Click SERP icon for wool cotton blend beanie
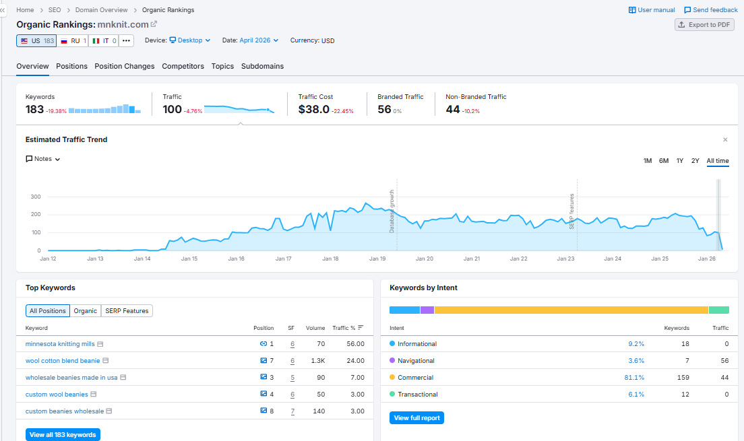 point(105,361)
